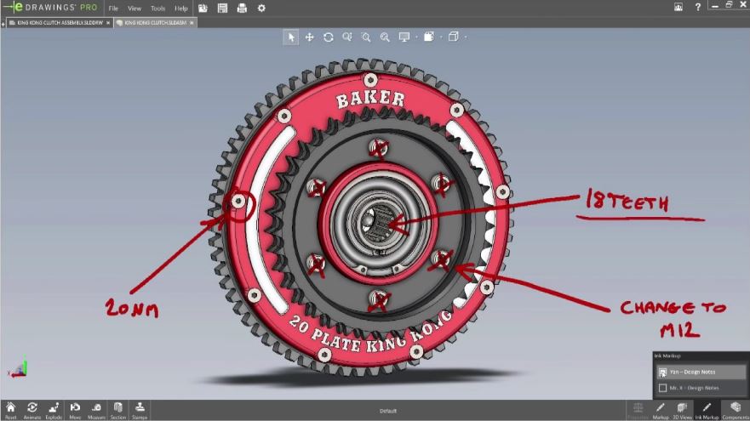Activate the Pan tool

(x=310, y=37)
